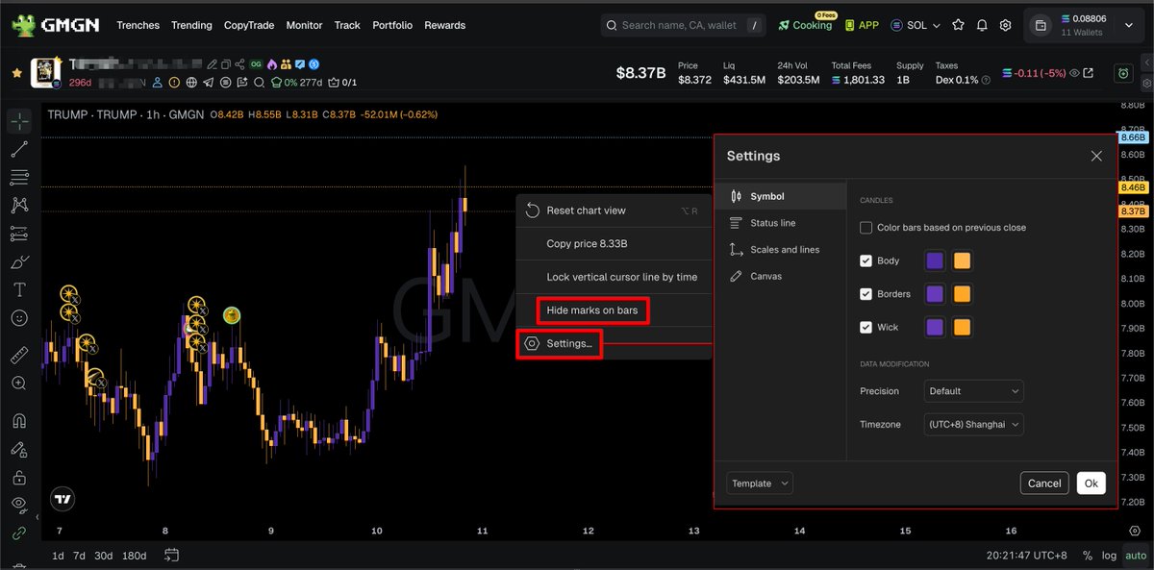
Task: Toggle auto scale button
Action: tap(1136, 556)
